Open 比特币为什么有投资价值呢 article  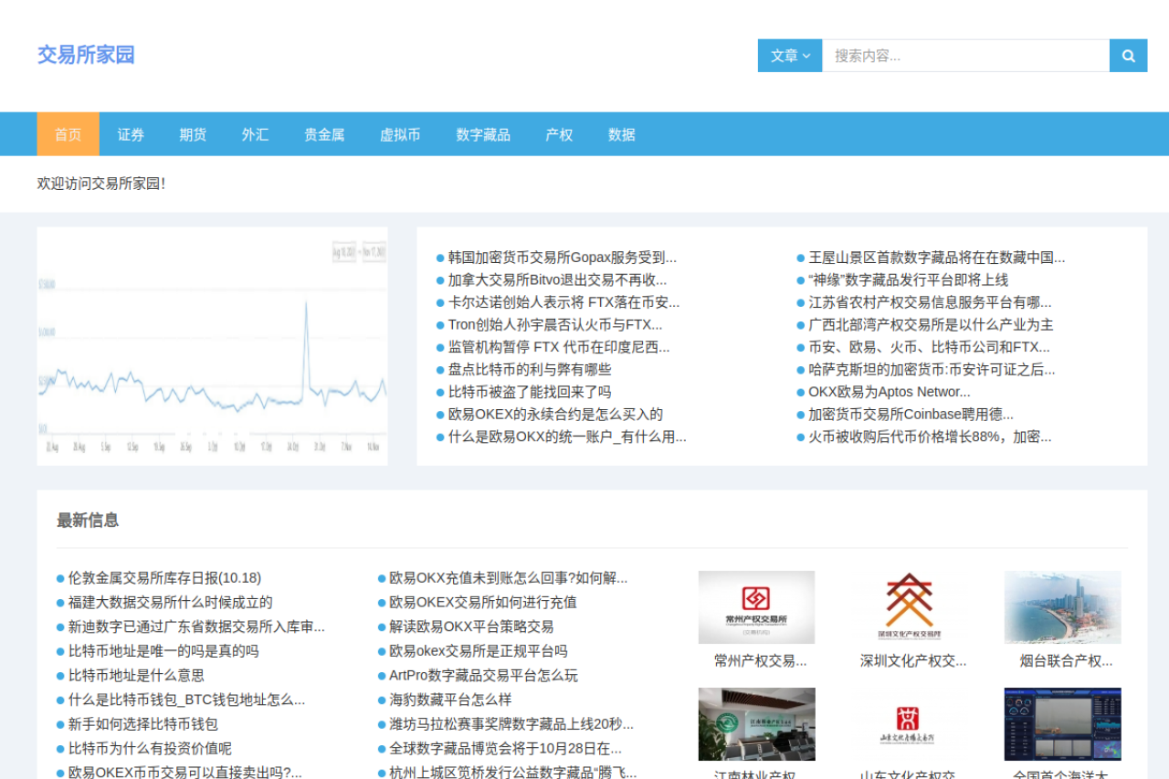pyautogui.click(x=150, y=749)
